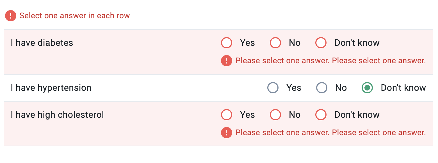
Task: Click the 'I have diabetes' row label
Action: coord(42,43)
